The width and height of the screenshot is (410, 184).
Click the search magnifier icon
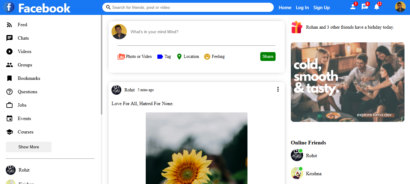point(108,7)
